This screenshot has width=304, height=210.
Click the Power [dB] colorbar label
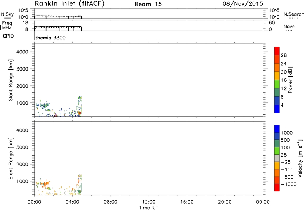tap(290, 80)
